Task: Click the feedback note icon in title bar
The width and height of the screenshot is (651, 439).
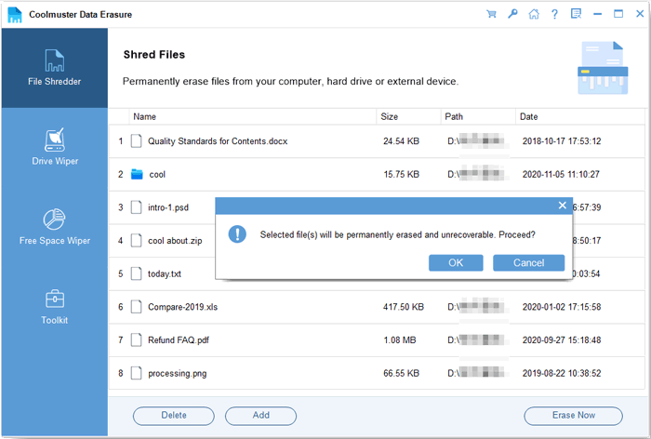Action: coord(576,14)
